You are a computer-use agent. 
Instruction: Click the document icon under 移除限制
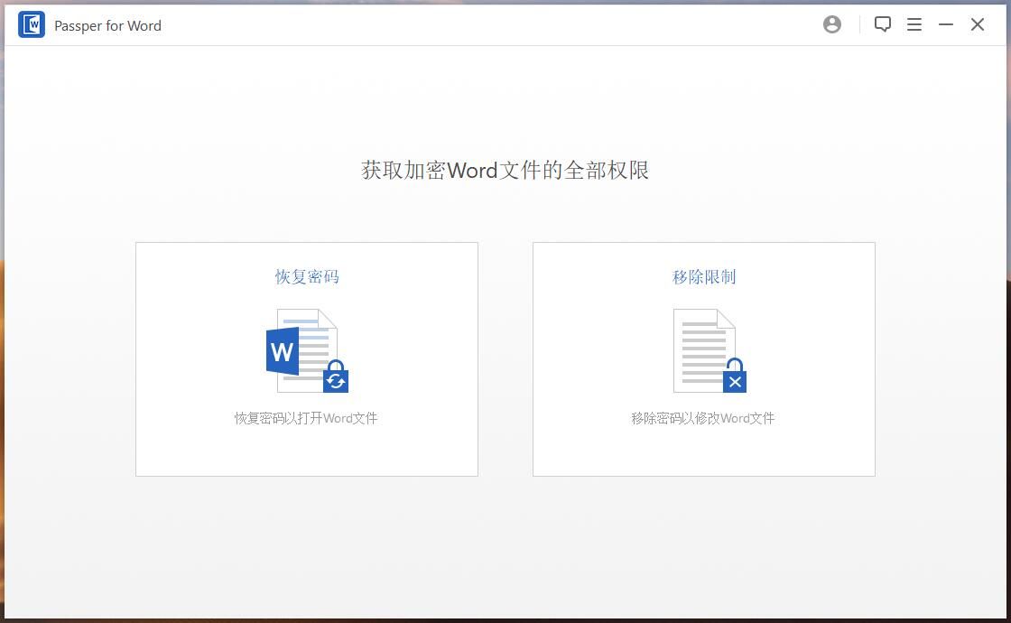point(704,348)
